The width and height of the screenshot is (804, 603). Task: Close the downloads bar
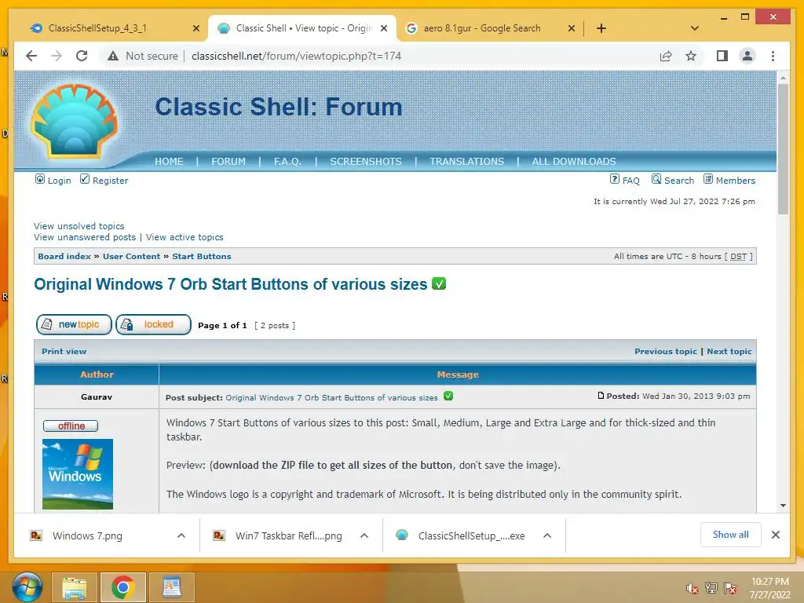(776, 535)
